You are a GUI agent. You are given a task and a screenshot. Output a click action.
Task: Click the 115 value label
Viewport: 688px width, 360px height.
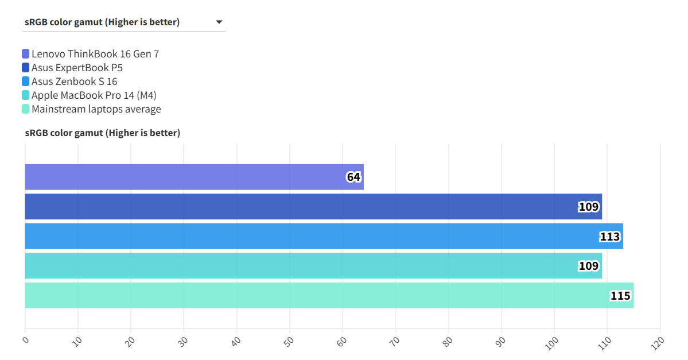(620, 296)
